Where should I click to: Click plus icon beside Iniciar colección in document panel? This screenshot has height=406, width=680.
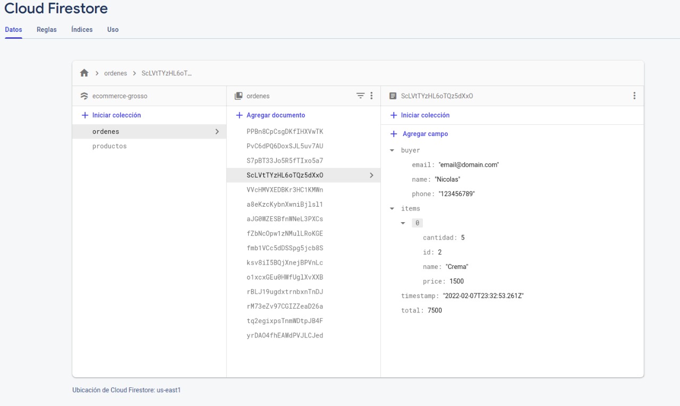394,115
